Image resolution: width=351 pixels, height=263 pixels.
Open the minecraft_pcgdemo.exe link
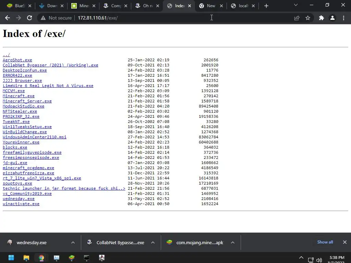[28, 168]
